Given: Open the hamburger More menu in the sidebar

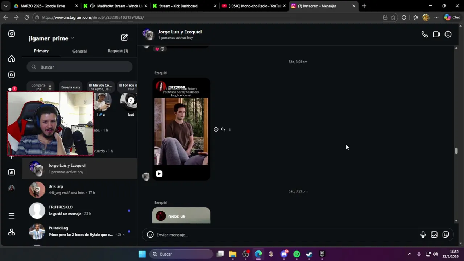Looking at the screenshot, I should coord(12,216).
